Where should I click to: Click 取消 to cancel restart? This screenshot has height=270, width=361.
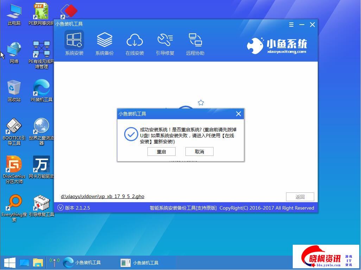click(x=199, y=151)
